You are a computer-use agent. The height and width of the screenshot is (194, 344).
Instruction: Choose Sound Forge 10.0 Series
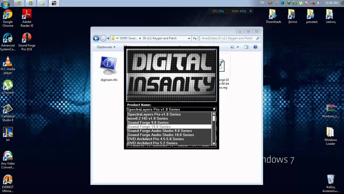(x=169, y=127)
